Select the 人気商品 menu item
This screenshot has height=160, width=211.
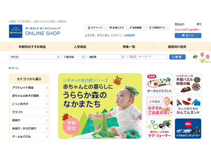[80, 47]
